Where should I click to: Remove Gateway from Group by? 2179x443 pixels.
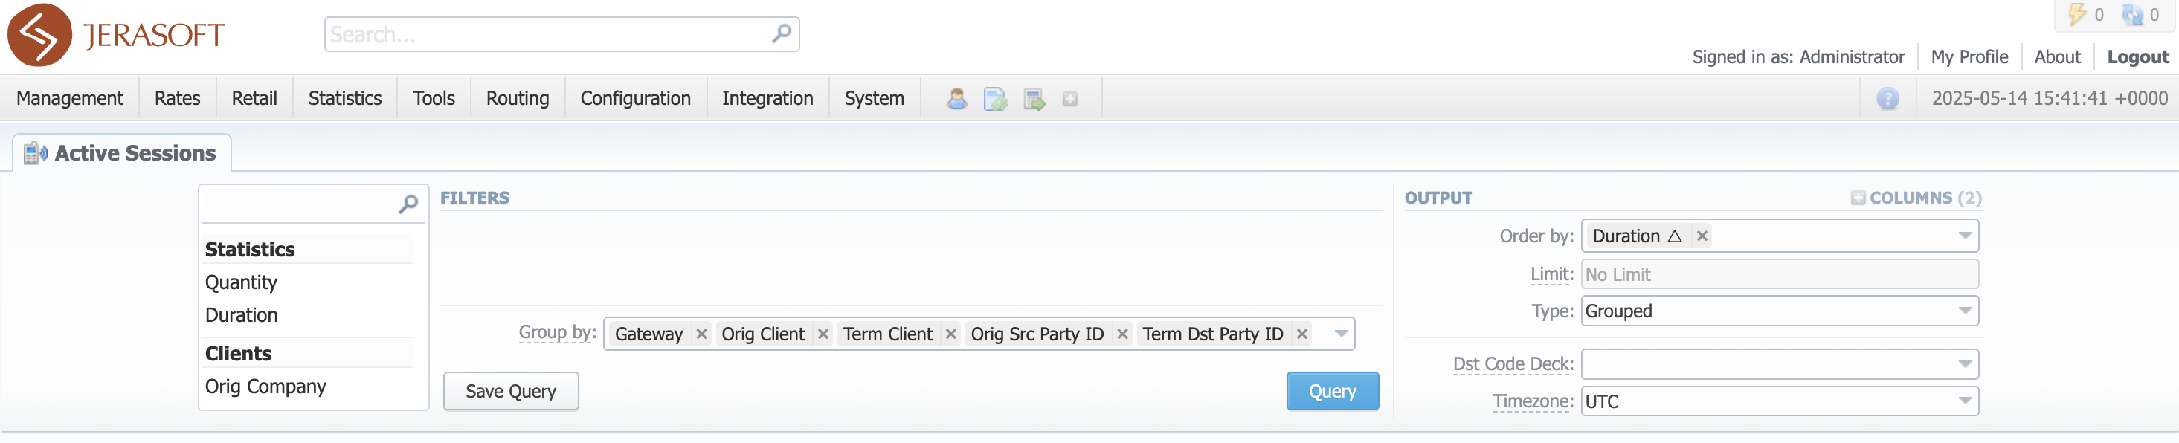click(x=701, y=334)
